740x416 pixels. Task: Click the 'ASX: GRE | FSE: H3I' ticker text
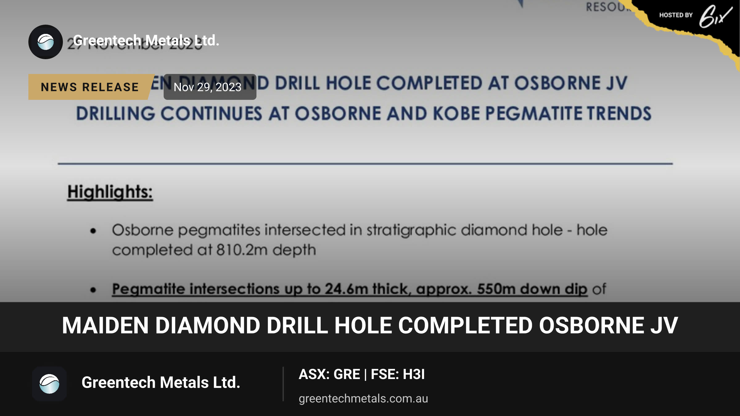click(x=362, y=374)
